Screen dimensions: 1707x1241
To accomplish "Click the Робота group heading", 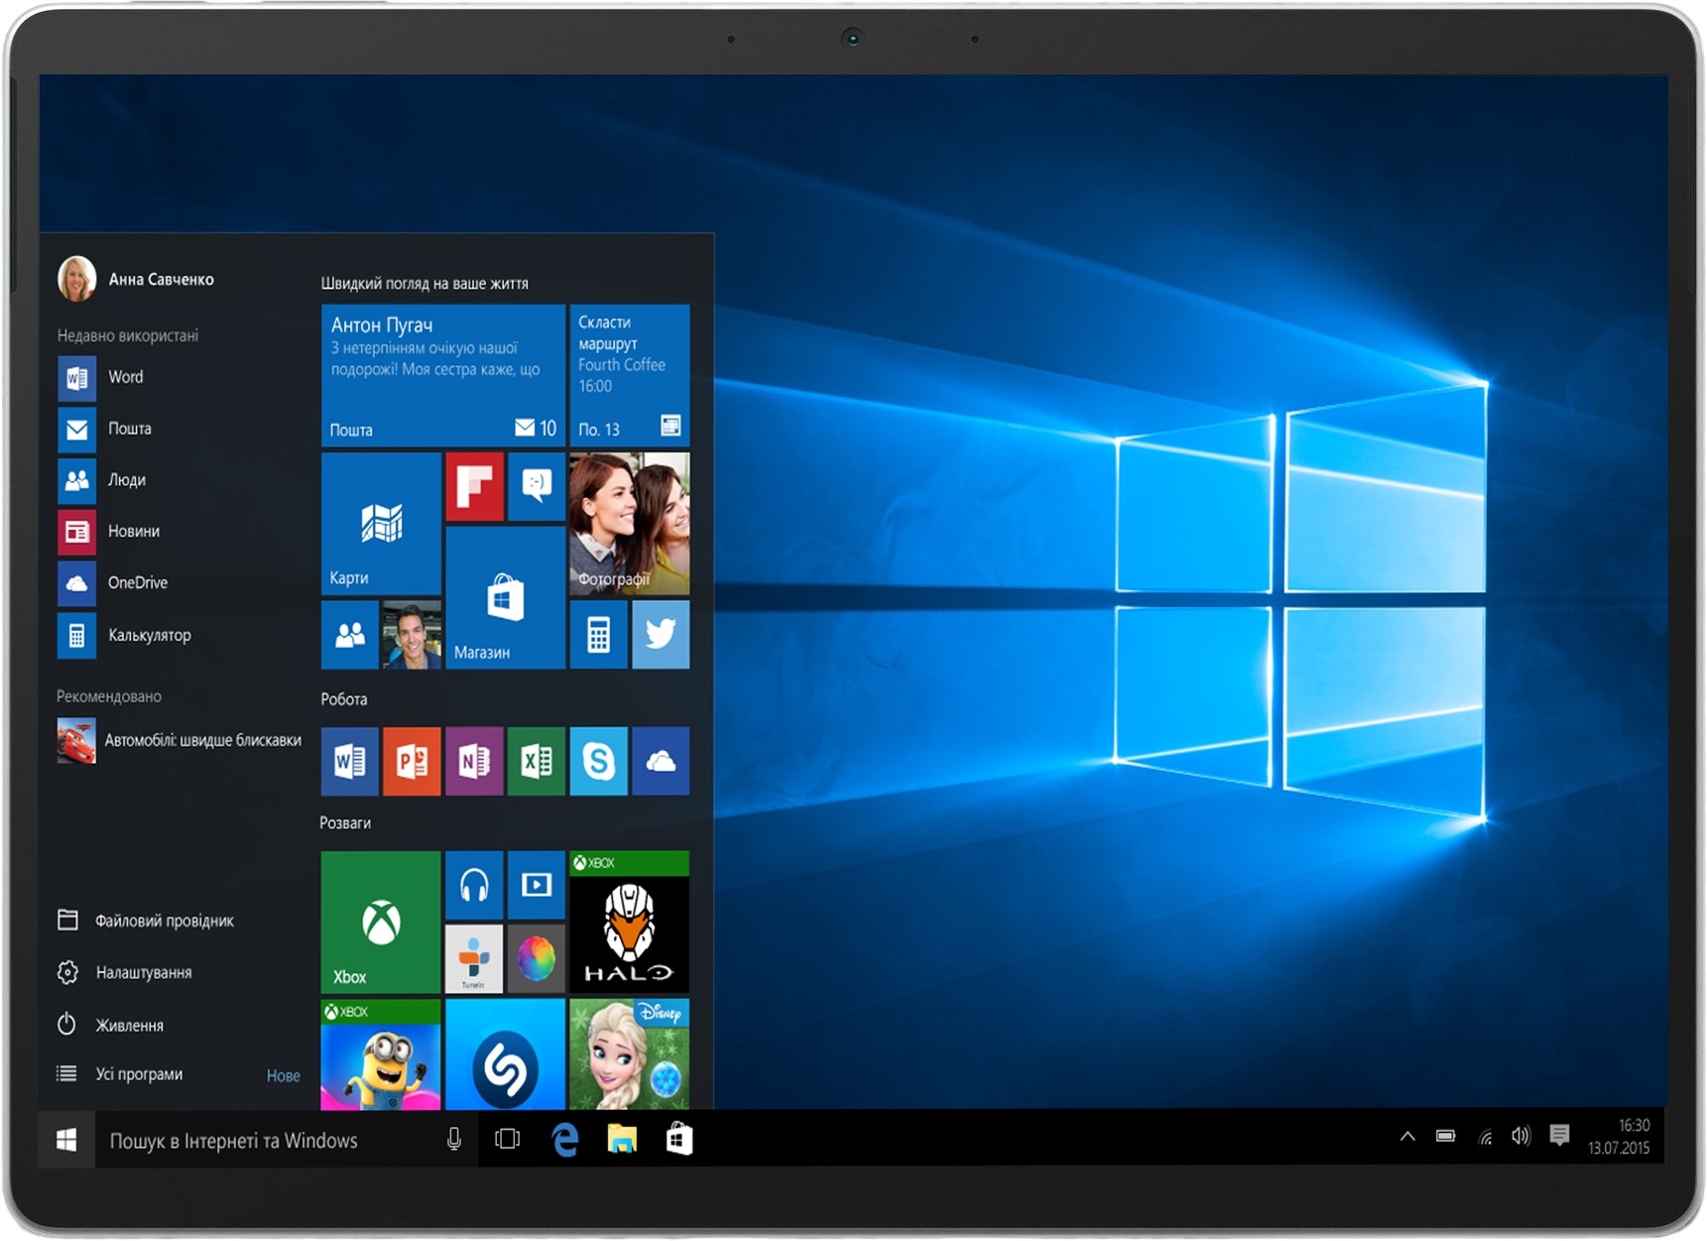I will [x=344, y=699].
